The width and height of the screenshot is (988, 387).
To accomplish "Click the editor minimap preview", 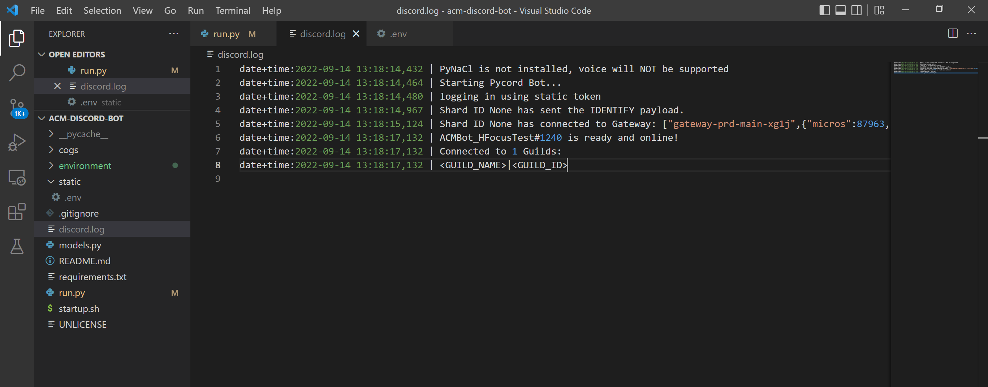I will pos(936,68).
